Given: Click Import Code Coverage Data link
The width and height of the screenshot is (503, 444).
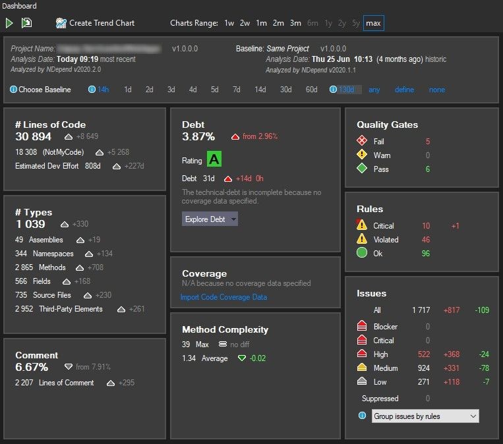Looking at the screenshot, I should pos(223,297).
